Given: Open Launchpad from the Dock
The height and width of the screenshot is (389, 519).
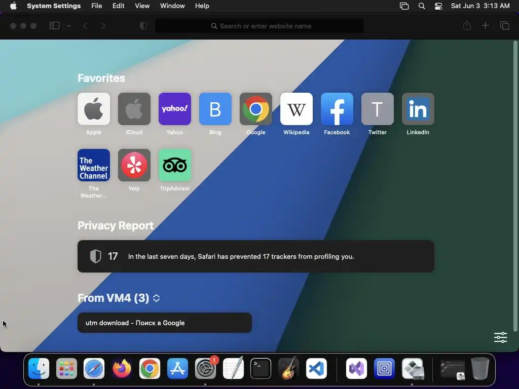Looking at the screenshot, I should pos(66,368).
